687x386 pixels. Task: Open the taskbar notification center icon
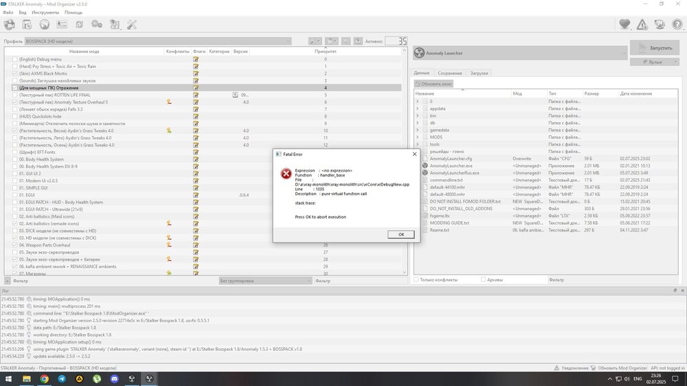(x=675, y=378)
